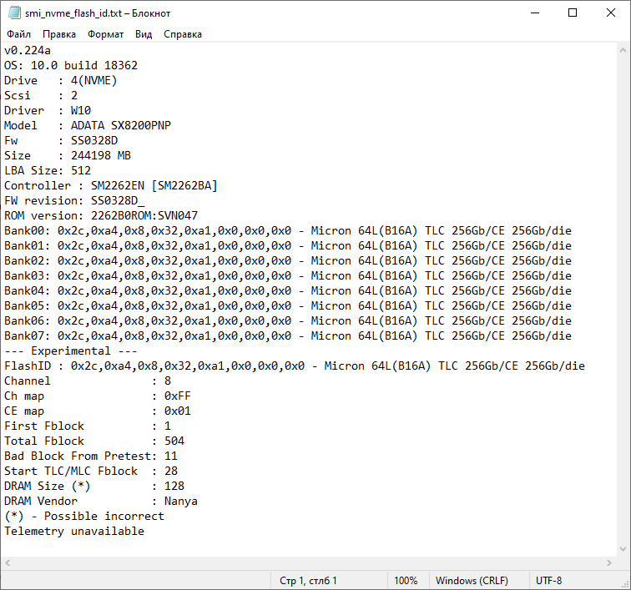Click the 'OS: 10.0 build 18362' line
631x590 pixels.
(71, 65)
